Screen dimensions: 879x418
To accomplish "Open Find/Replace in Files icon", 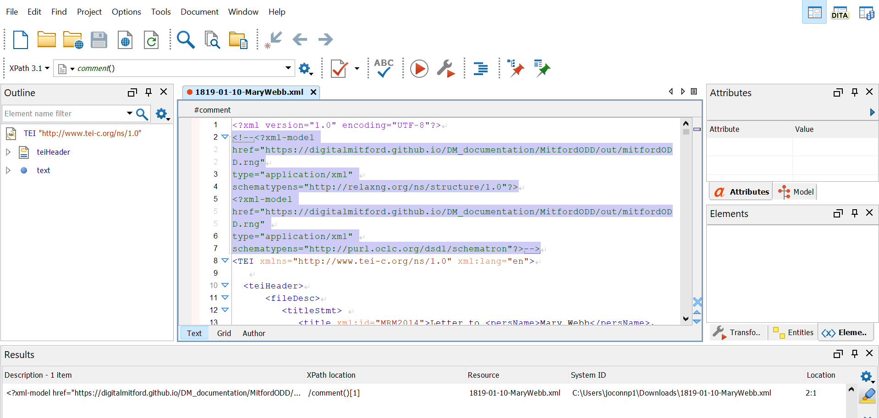I will point(212,40).
